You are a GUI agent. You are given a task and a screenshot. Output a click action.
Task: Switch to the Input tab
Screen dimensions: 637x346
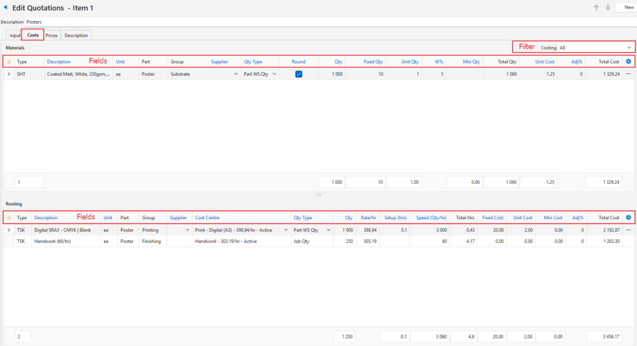click(x=14, y=35)
